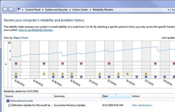Click the critical error icon for 8/27/2010
This screenshot has width=175, height=112.
(44, 63)
